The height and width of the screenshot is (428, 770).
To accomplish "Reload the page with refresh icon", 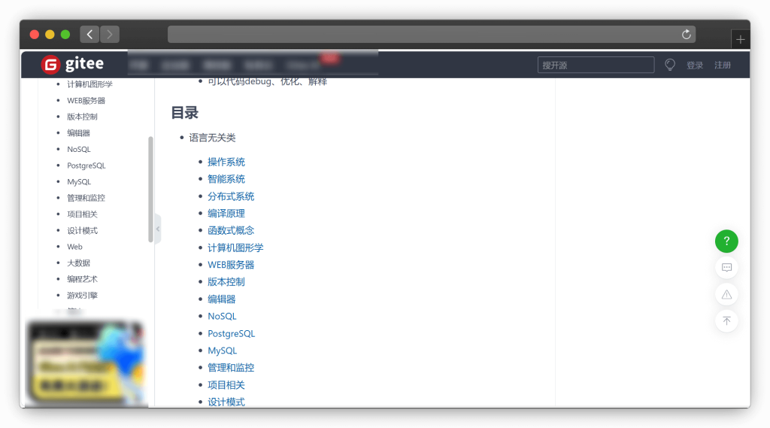I will click(686, 35).
